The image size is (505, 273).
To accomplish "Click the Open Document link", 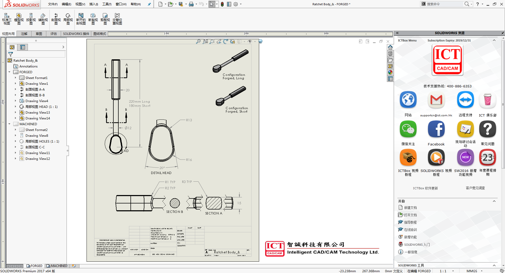I will pyautogui.click(x=410, y=215).
